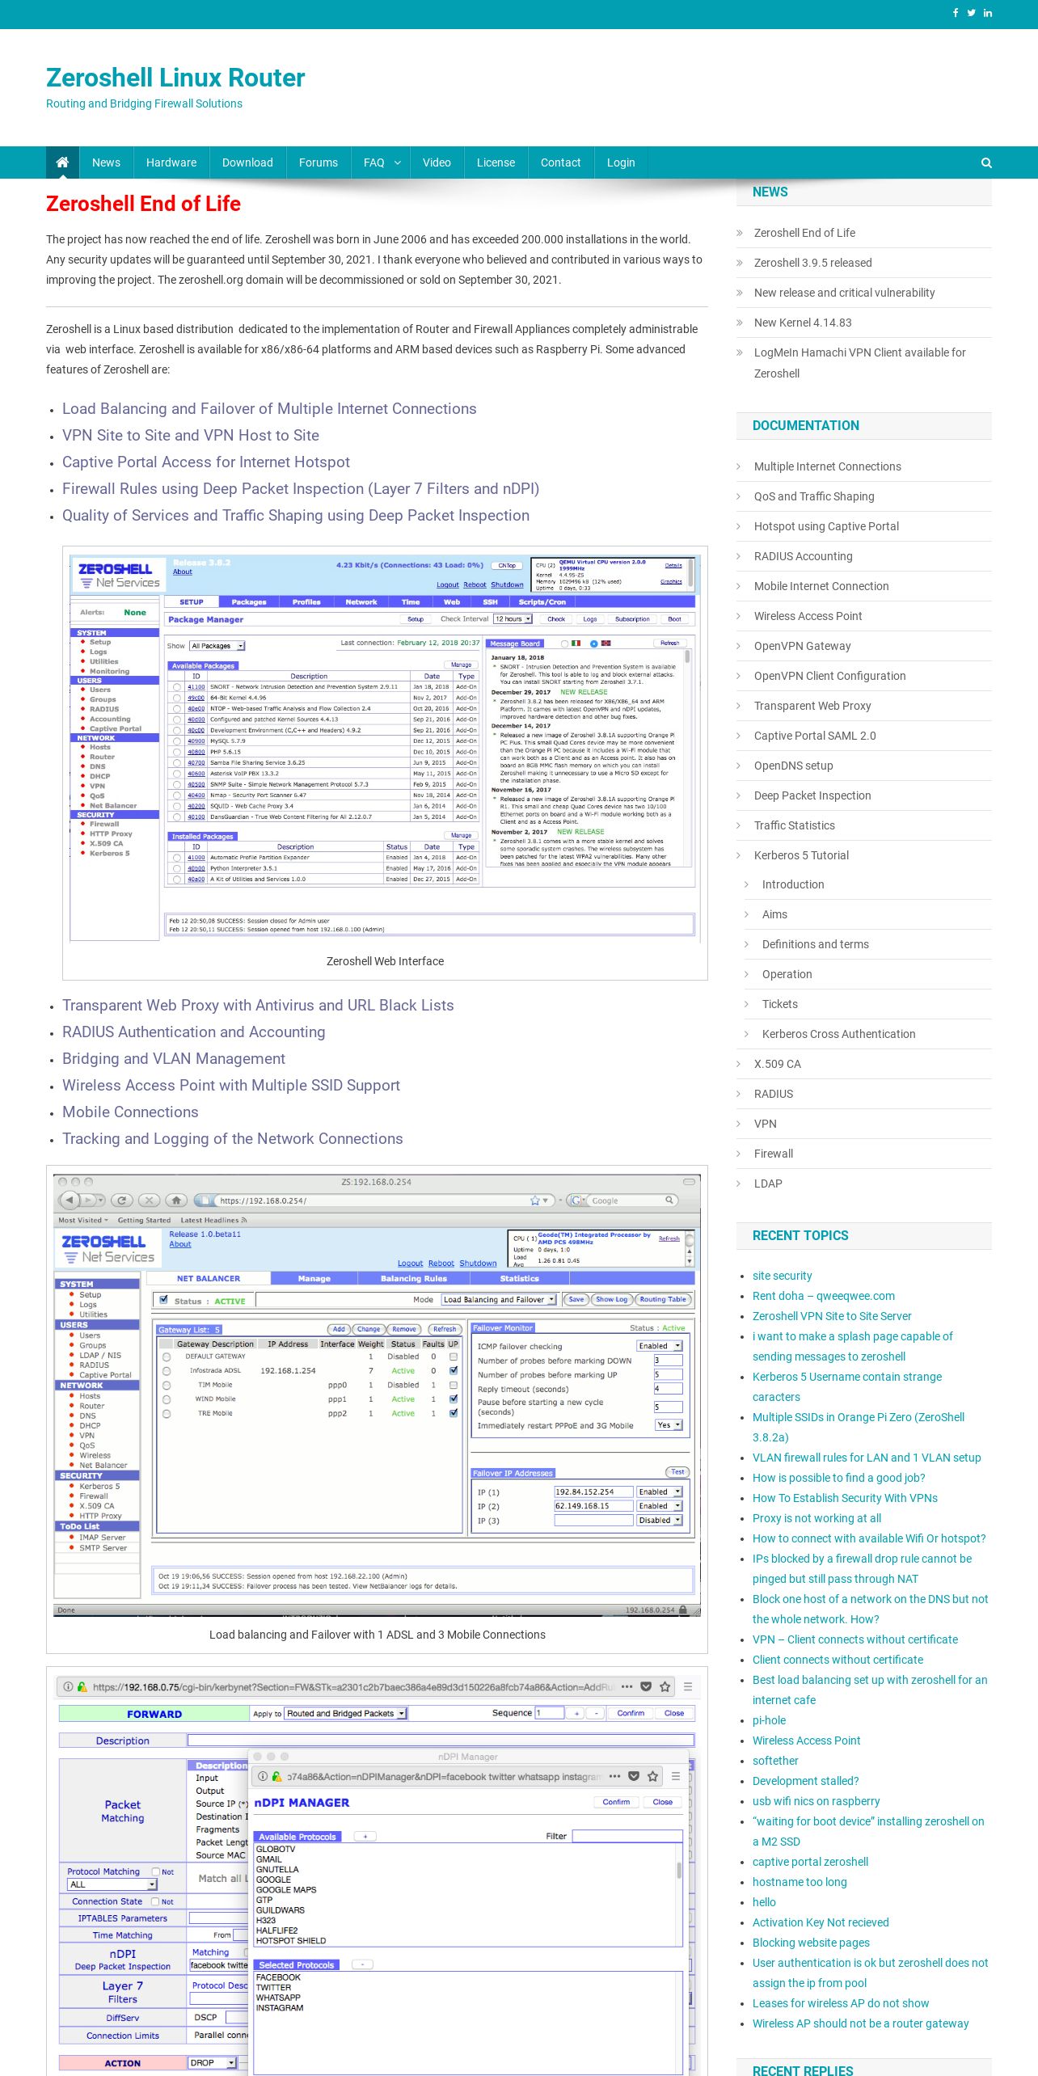Screen dimensions: 1038x2076
Task: Open the Zeroshell Web Interface screenshot
Action: click(384, 748)
